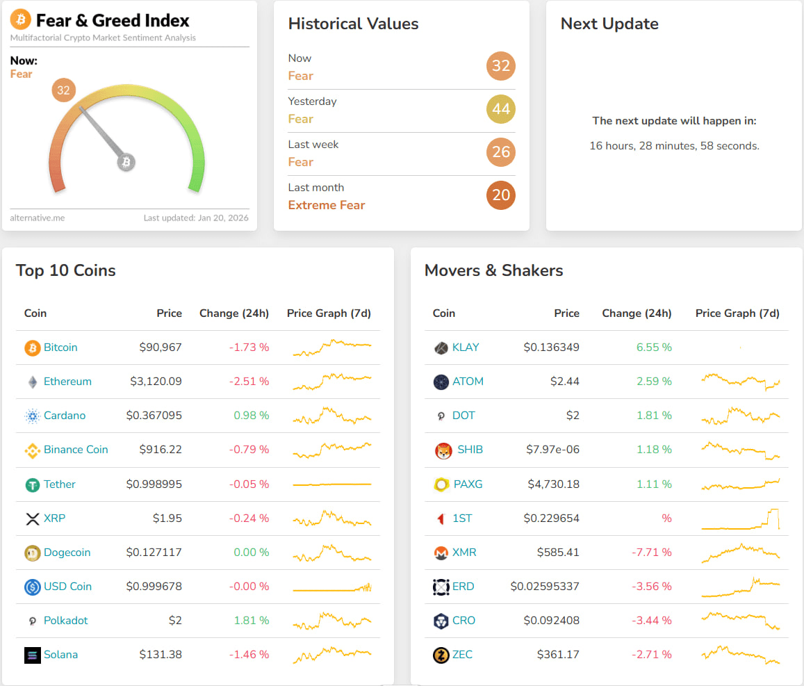Click the Bitcoin logo beside Fear & Greed Index

[21, 19]
